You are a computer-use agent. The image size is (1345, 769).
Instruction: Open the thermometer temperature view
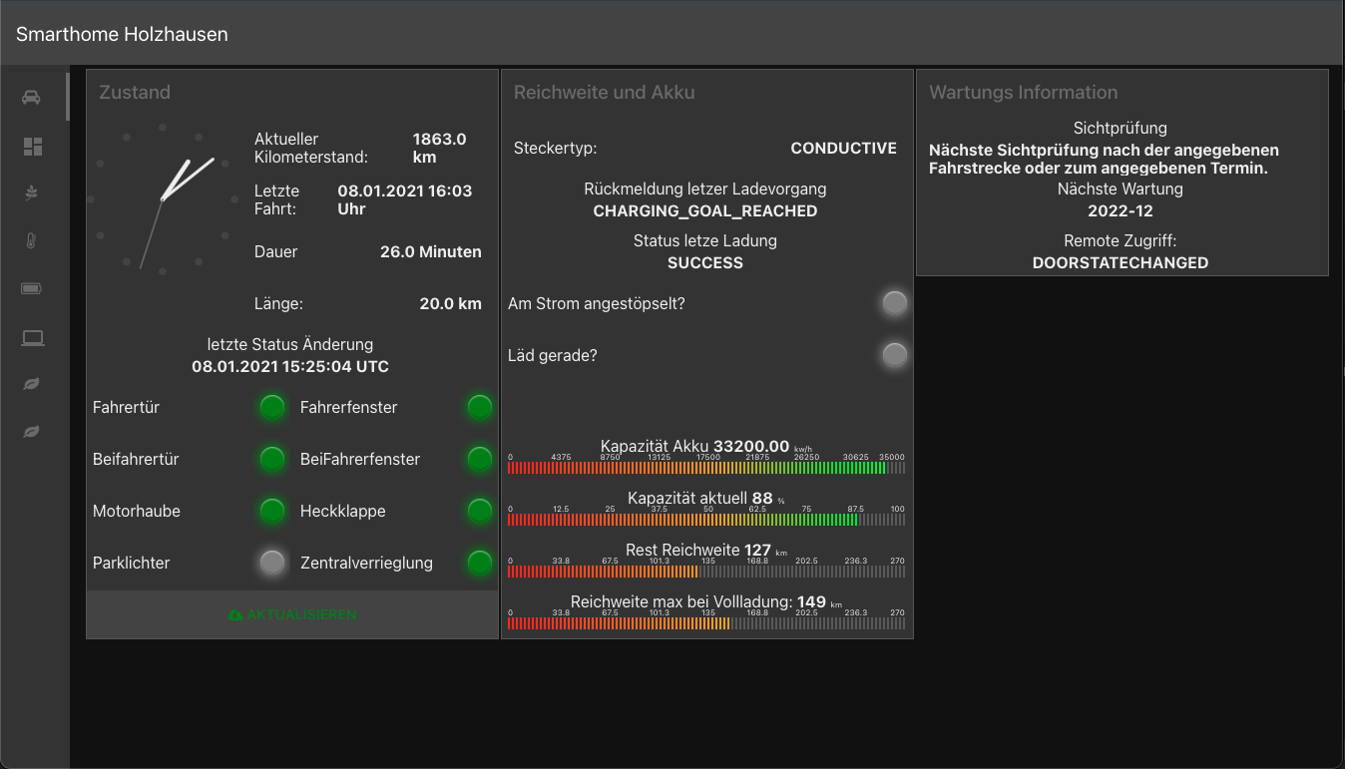point(32,240)
